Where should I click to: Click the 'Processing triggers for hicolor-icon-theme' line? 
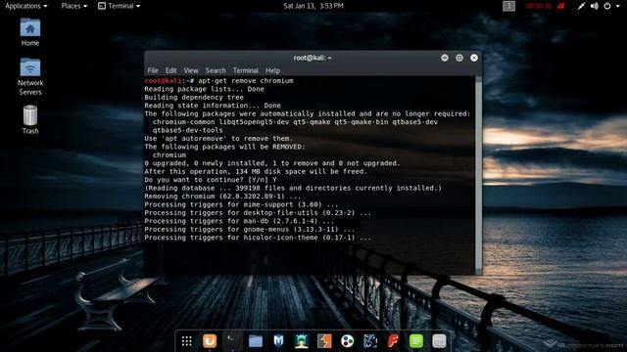258,238
